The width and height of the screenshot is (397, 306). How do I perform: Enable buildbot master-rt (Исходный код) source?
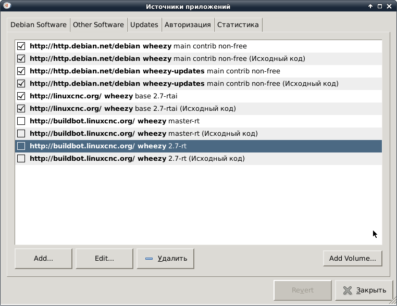pyautogui.click(x=21, y=134)
